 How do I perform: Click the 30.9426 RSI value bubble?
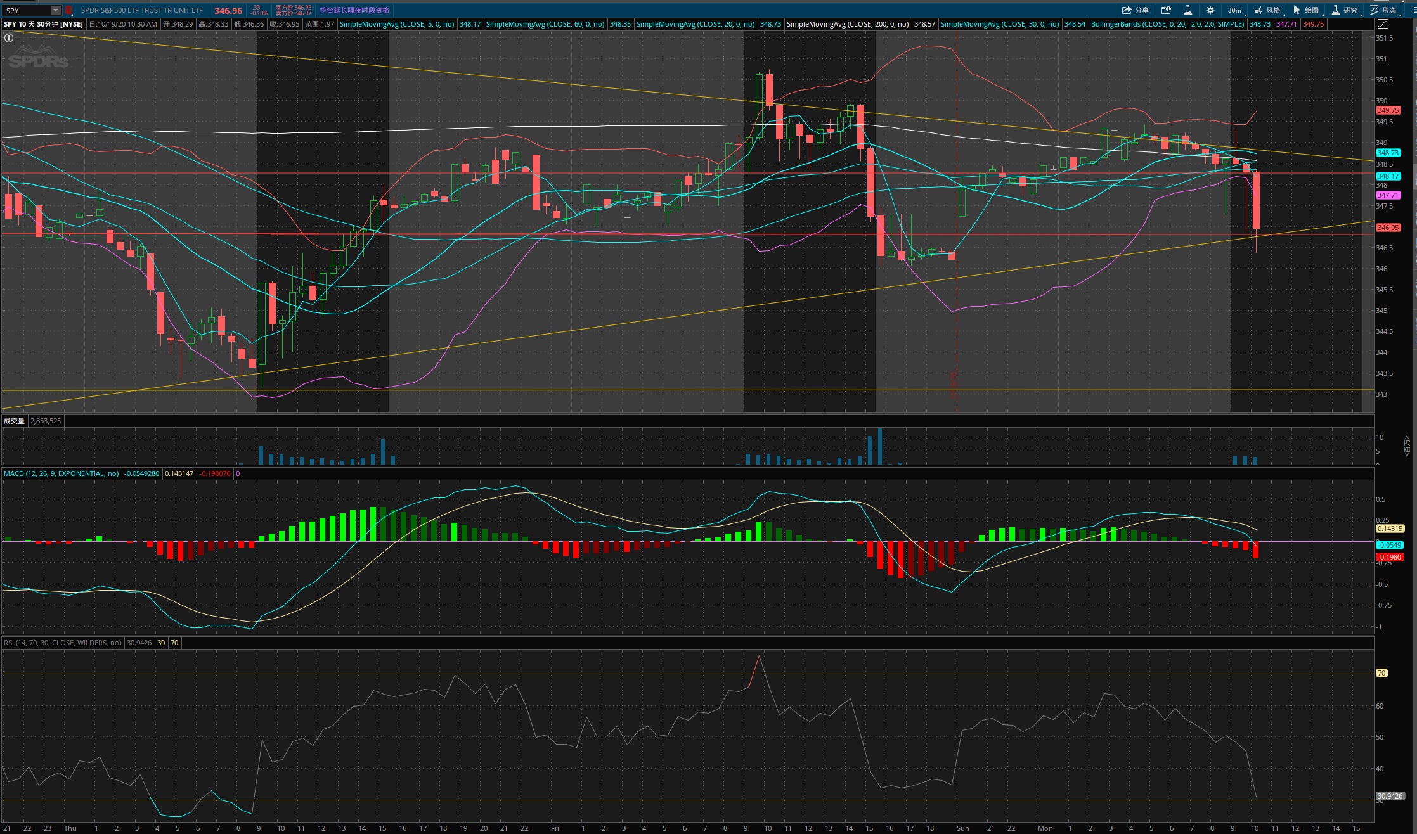point(1390,796)
